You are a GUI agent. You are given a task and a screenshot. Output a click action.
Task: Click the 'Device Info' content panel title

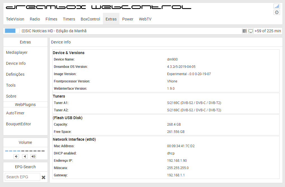[x=61, y=42]
